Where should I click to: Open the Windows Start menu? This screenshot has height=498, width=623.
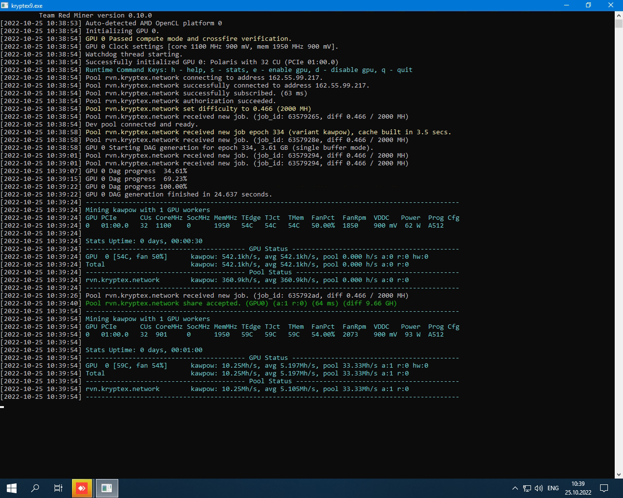pos(12,488)
